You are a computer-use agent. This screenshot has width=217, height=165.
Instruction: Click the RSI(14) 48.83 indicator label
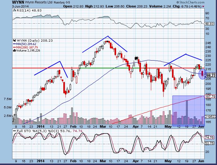29,10
